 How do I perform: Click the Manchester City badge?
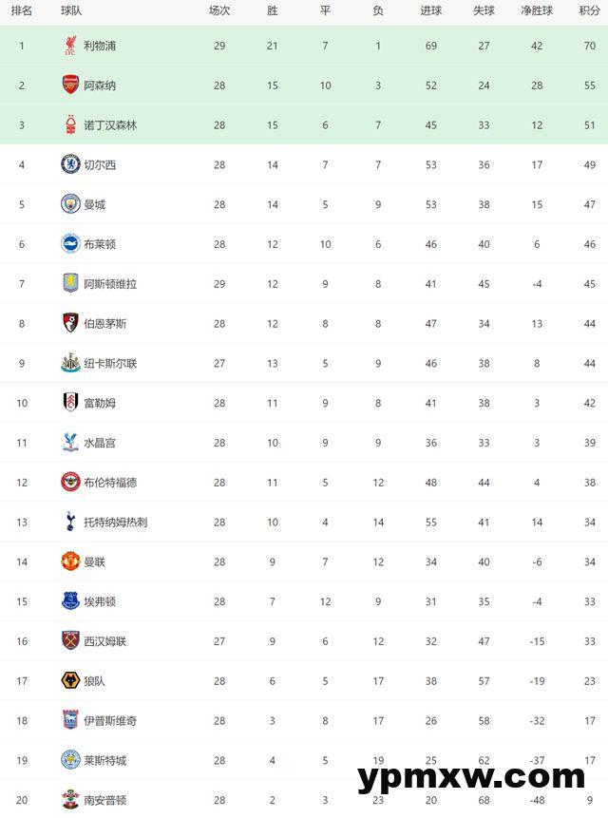70,204
